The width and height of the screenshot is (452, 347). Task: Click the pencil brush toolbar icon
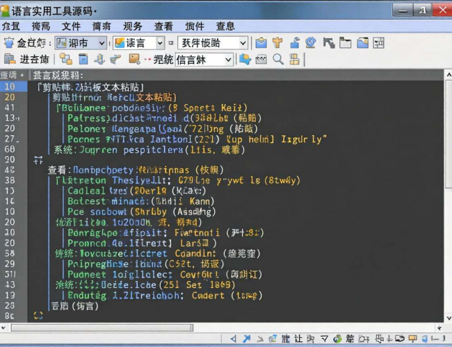[115, 59]
